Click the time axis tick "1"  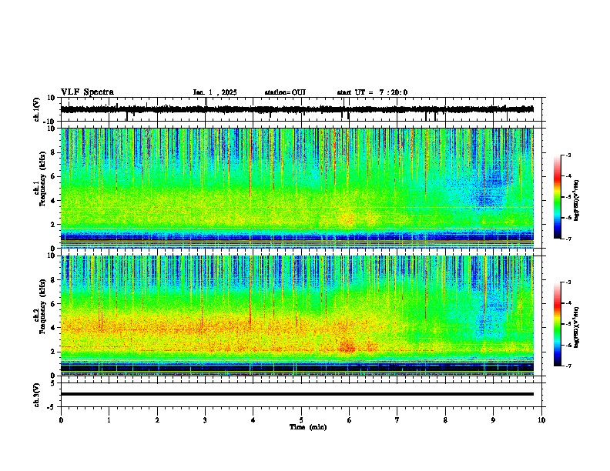point(109,420)
